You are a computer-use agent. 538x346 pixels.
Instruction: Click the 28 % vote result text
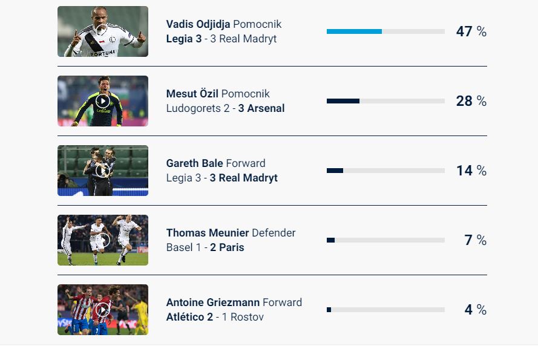coord(471,101)
